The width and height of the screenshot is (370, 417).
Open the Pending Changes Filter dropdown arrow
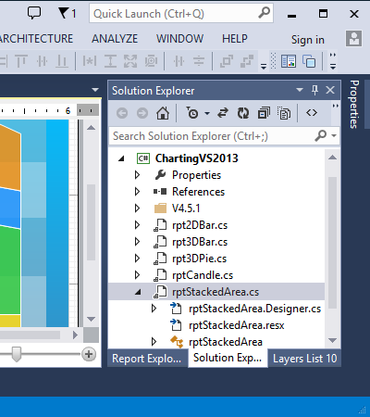pyautogui.click(x=207, y=114)
